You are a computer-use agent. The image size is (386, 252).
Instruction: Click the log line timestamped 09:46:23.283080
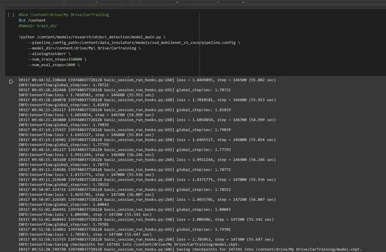point(147,120)
